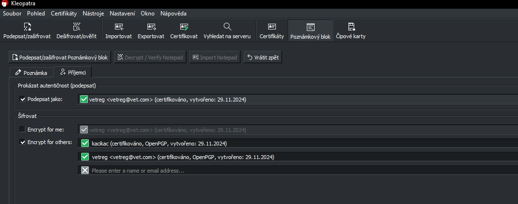Screen dimensions: 518x204
Task: Switch to the Certifikáty view
Action: [x=272, y=31]
